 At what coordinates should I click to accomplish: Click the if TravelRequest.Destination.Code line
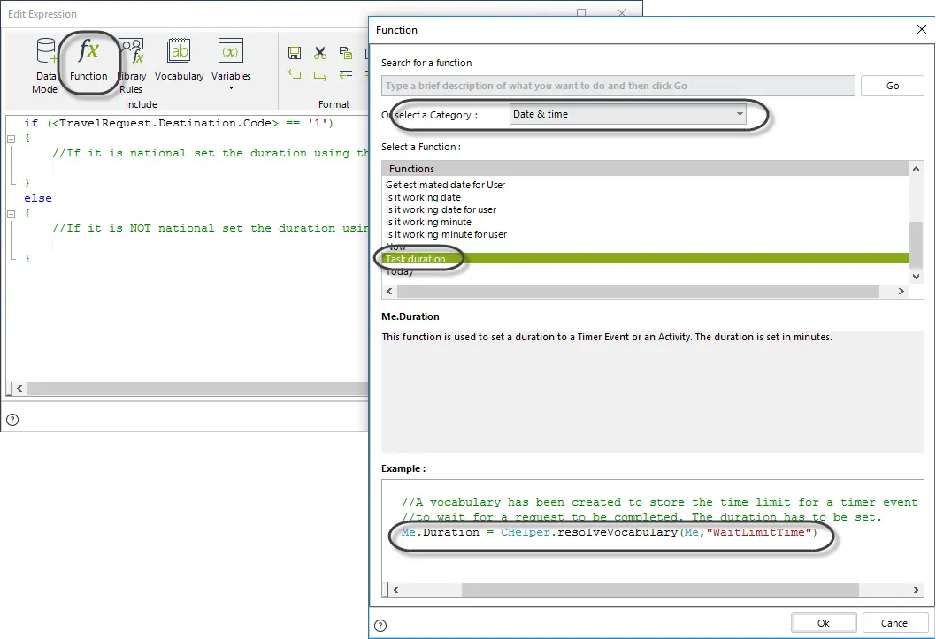179,123
